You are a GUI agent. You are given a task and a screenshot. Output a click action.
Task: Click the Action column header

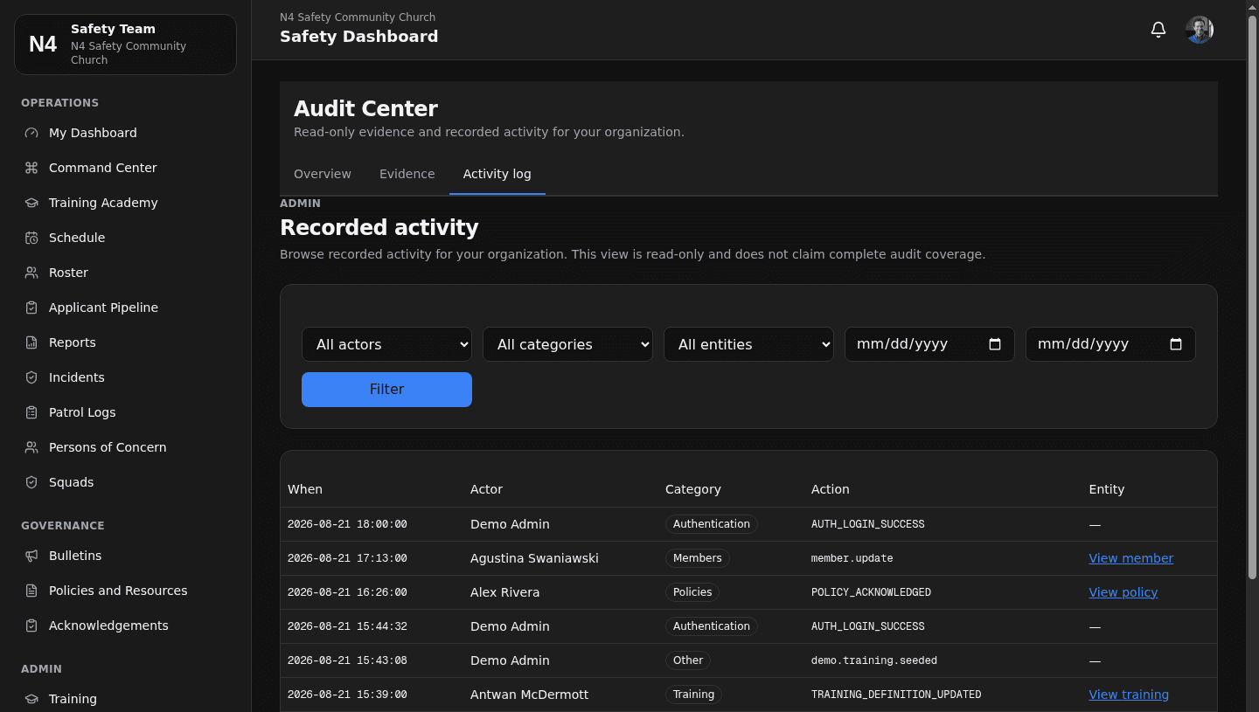(831, 489)
